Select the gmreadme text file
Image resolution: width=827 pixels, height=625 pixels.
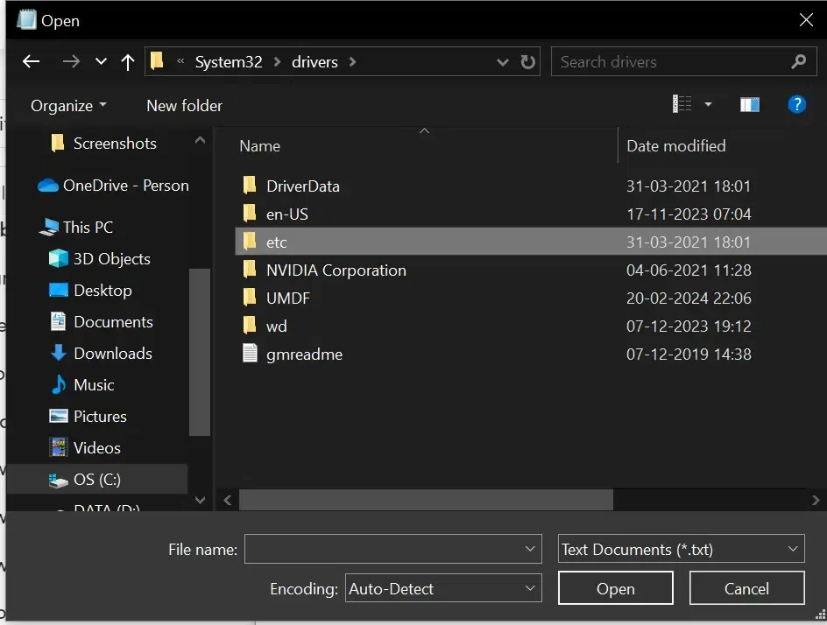click(x=304, y=355)
